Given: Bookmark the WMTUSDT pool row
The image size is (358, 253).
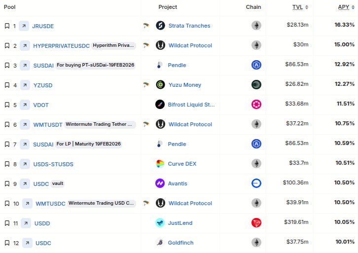Looking at the screenshot, I should [x=7, y=124].
